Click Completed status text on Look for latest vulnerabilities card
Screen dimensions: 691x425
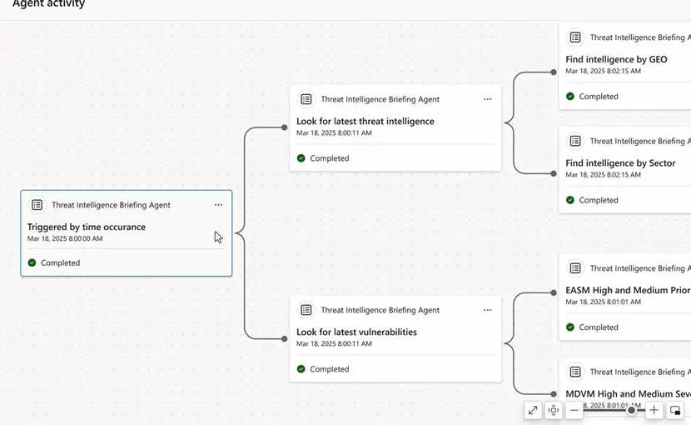coord(329,369)
